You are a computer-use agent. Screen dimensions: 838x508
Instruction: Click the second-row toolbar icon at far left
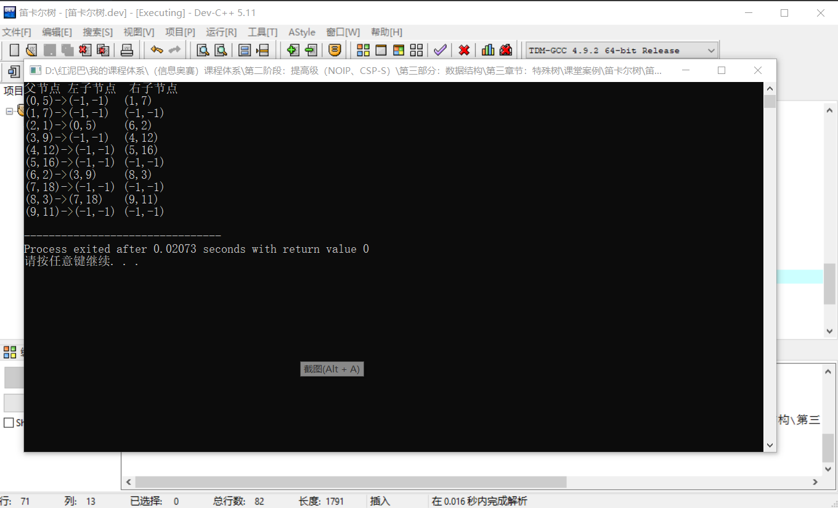tap(14, 72)
